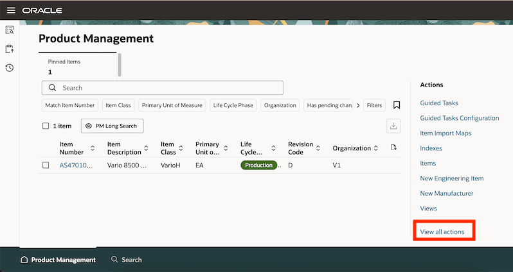The height and width of the screenshot is (272, 513).
Task: Click the V1 organization cell
Action: click(337, 166)
